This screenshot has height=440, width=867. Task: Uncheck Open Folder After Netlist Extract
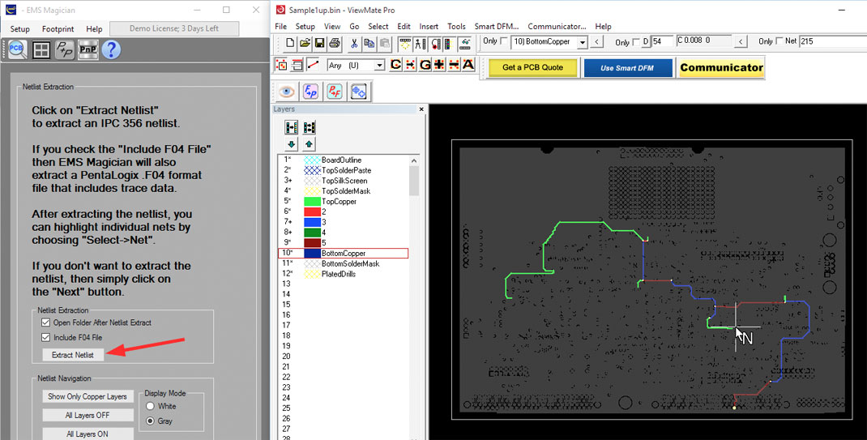point(46,323)
